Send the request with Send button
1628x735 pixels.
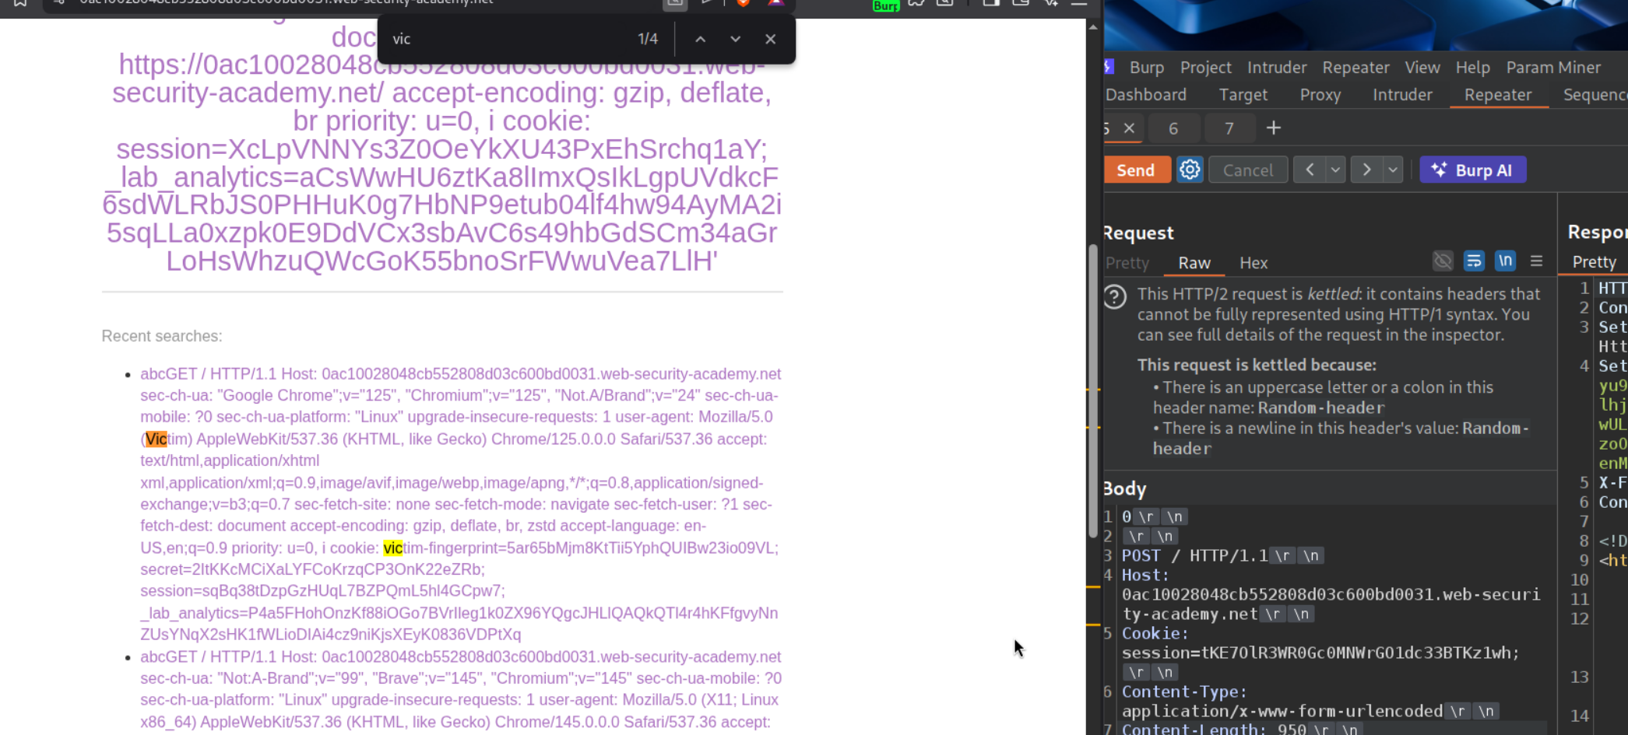(1136, 170)
